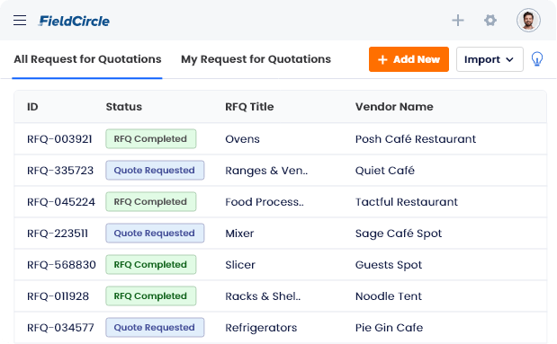Click Quote Requested badge for RFQ-335723
Viewport: 557px width, 344px height.
click(x=155, y=171)
